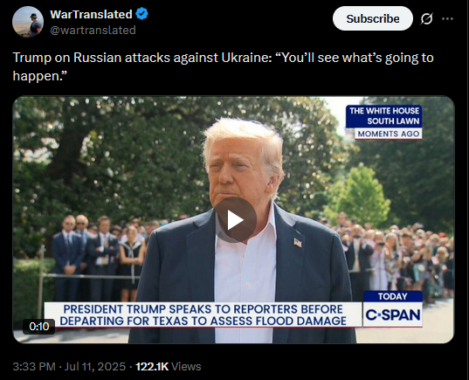Viewport: 469px width, 380px height.
Task: Open the 3:33 PM timestamp link
Action: pyautogui.click(x=34, y=367)
